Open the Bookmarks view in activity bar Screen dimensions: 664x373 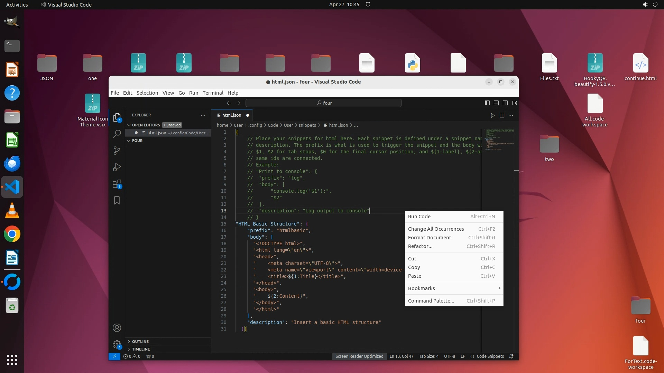click(117, 201)
